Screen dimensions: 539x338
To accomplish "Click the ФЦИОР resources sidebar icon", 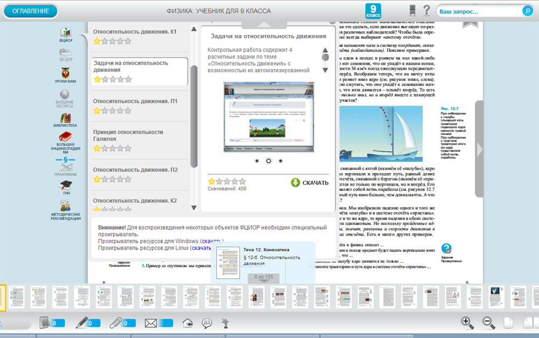I will (x=65, y=34).
